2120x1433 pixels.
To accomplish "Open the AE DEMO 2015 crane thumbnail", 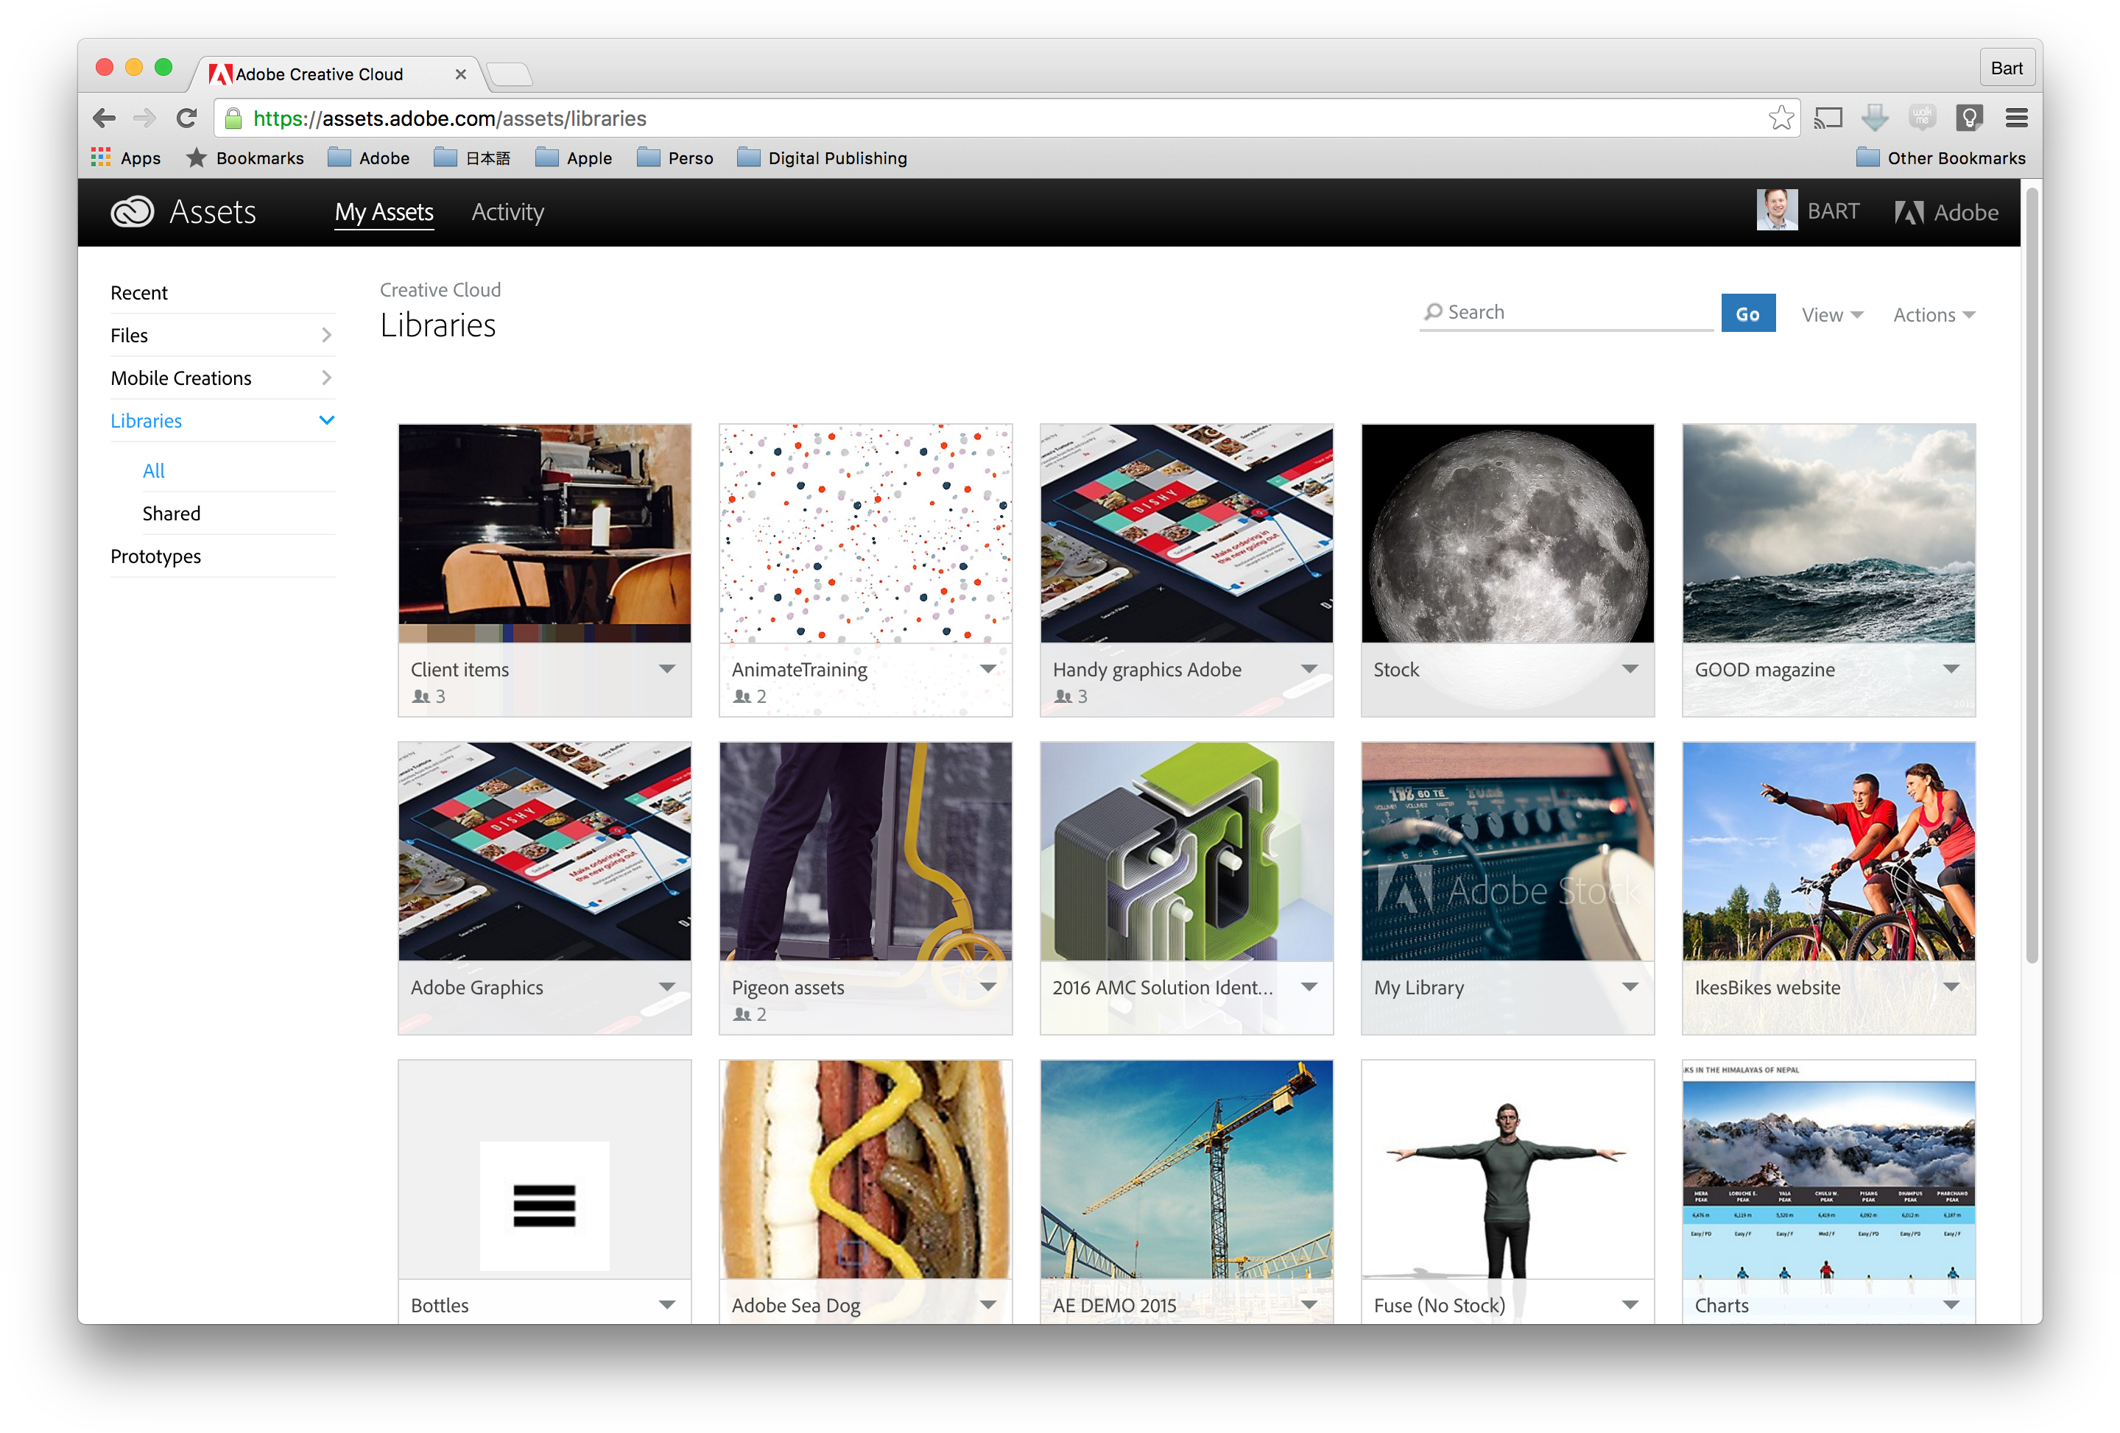I will pos(1186,1169).
